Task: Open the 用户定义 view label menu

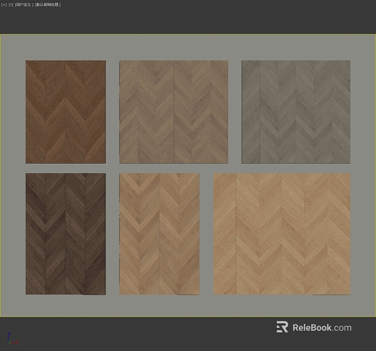Action: [24, 5]
